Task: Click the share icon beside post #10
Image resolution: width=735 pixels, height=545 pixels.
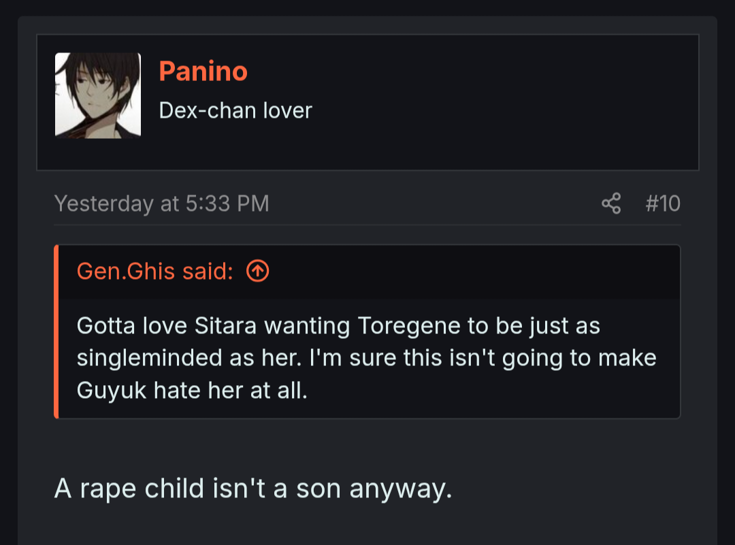Action: [x=611, y=203]
